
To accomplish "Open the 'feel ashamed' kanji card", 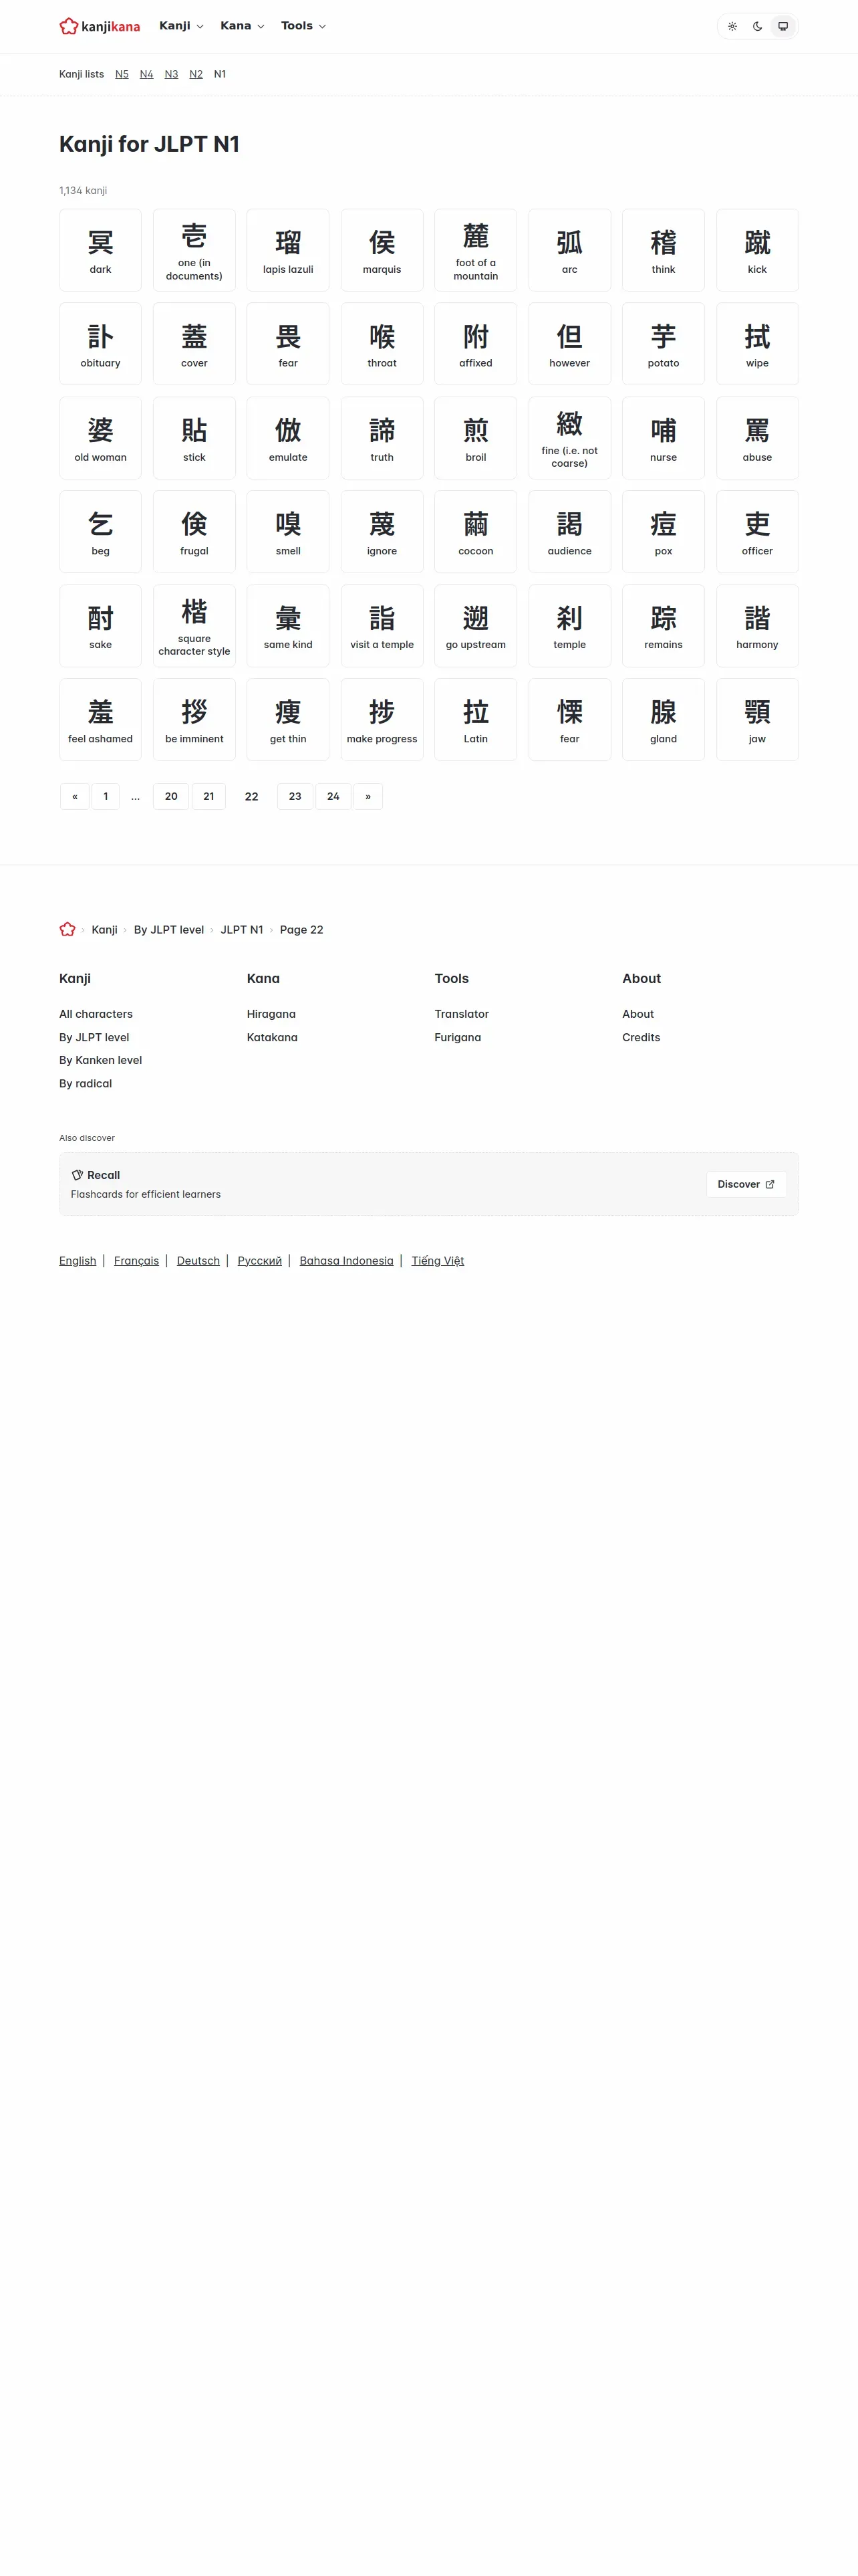I will [101, 720].
